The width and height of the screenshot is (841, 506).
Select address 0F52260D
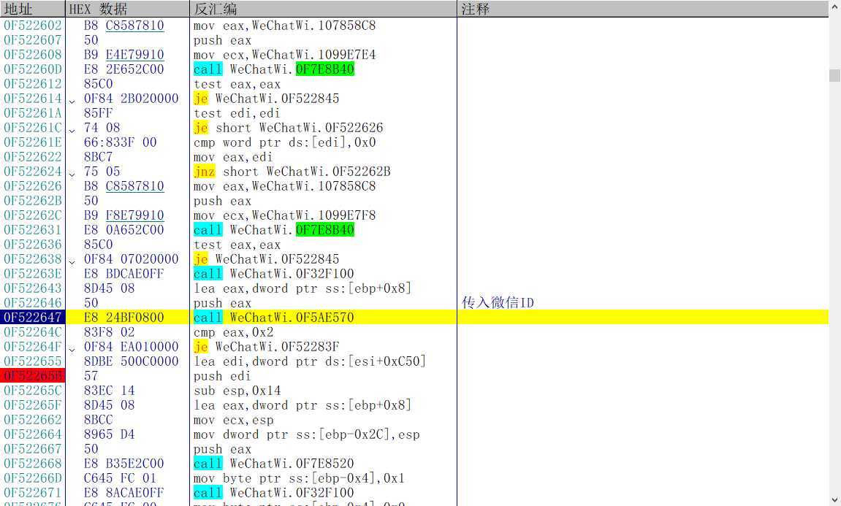coord(33,69)
